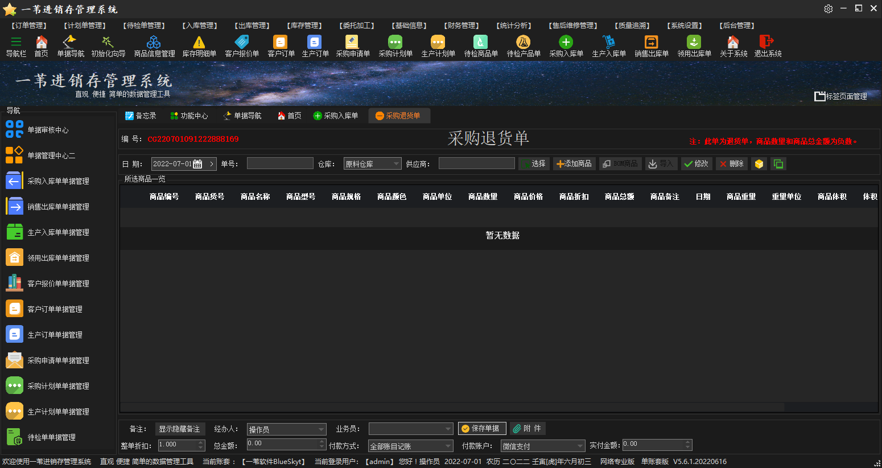
Task: Switch to the 备忘录 tab
Action: [141, 116]
